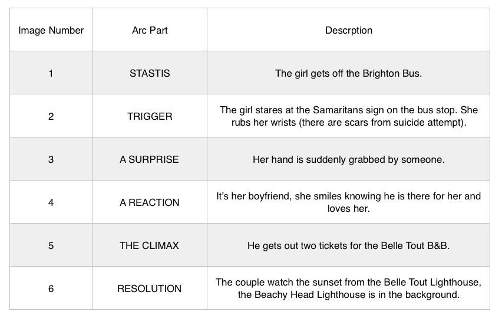Viewport: 502px width, 318px height.
Task: Select image number 2 cell
Action: (x=51, y=116)
